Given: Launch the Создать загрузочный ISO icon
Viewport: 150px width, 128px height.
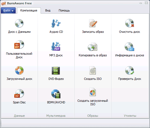Looking at the screenshot, I should point(92,92).
